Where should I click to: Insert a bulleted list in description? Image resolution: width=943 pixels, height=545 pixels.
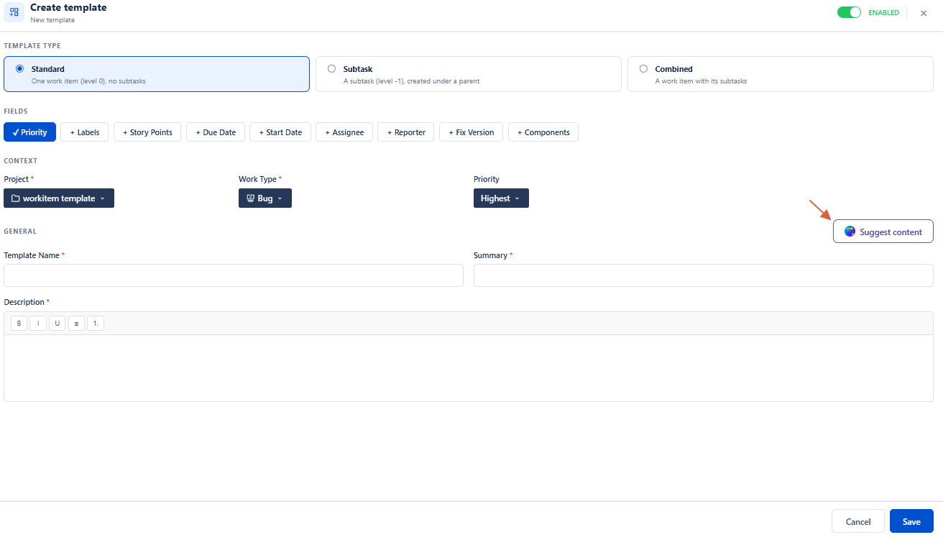76,324
